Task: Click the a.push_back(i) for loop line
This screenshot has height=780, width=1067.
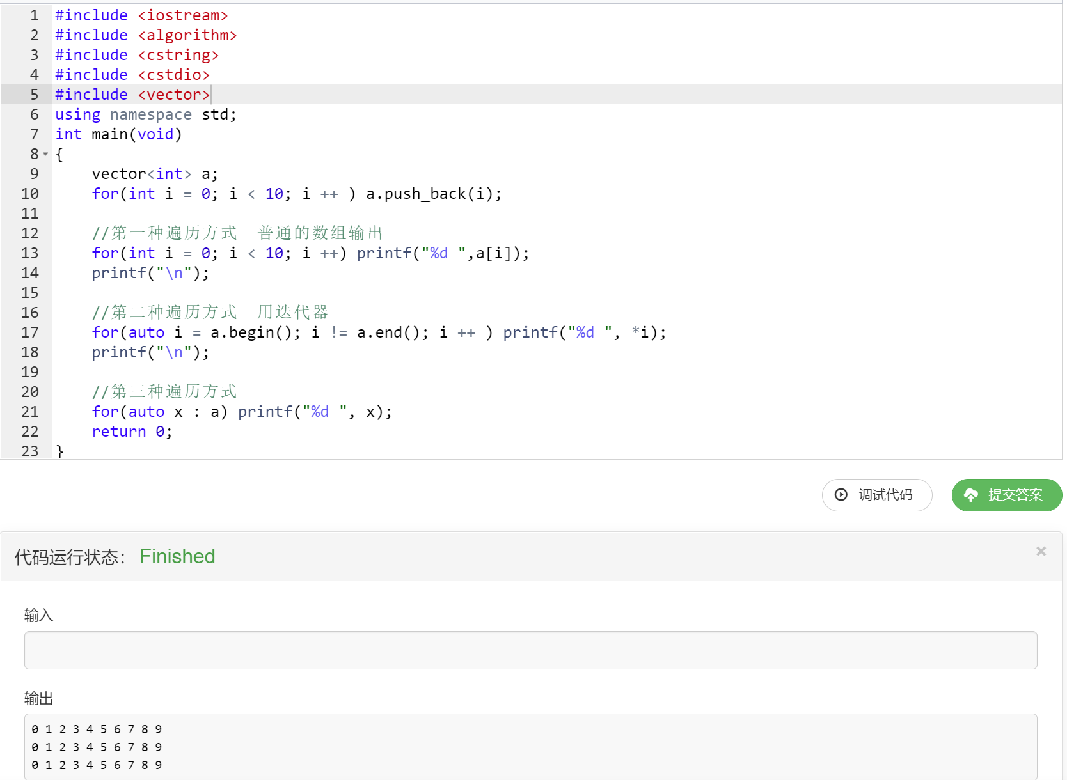Action: (297, 194)
